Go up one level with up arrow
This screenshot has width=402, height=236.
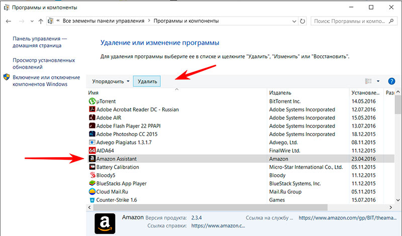(41, 21)
